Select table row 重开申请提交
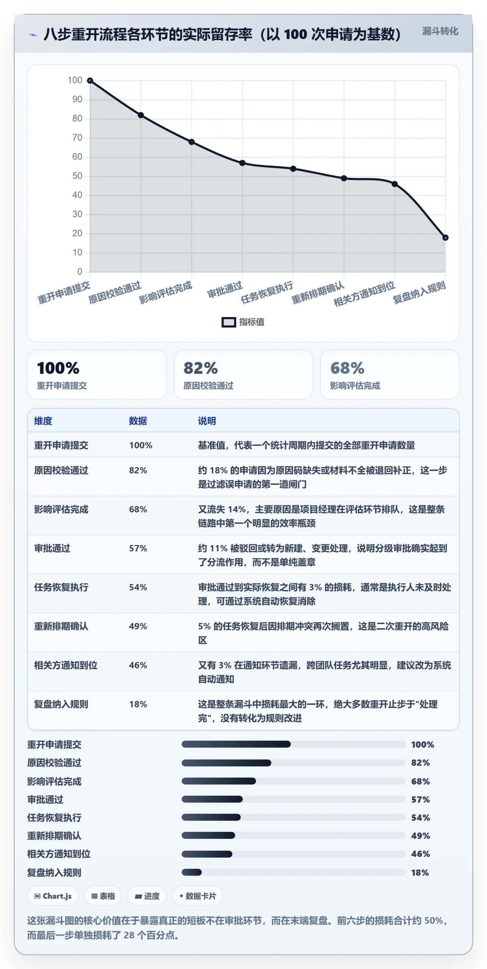Screen dimensions: 487x969 click(x=243, y=445)
